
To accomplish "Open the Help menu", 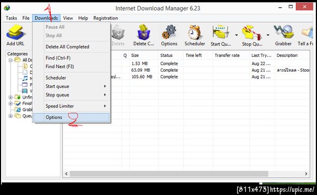I will (x=83, y=18).
